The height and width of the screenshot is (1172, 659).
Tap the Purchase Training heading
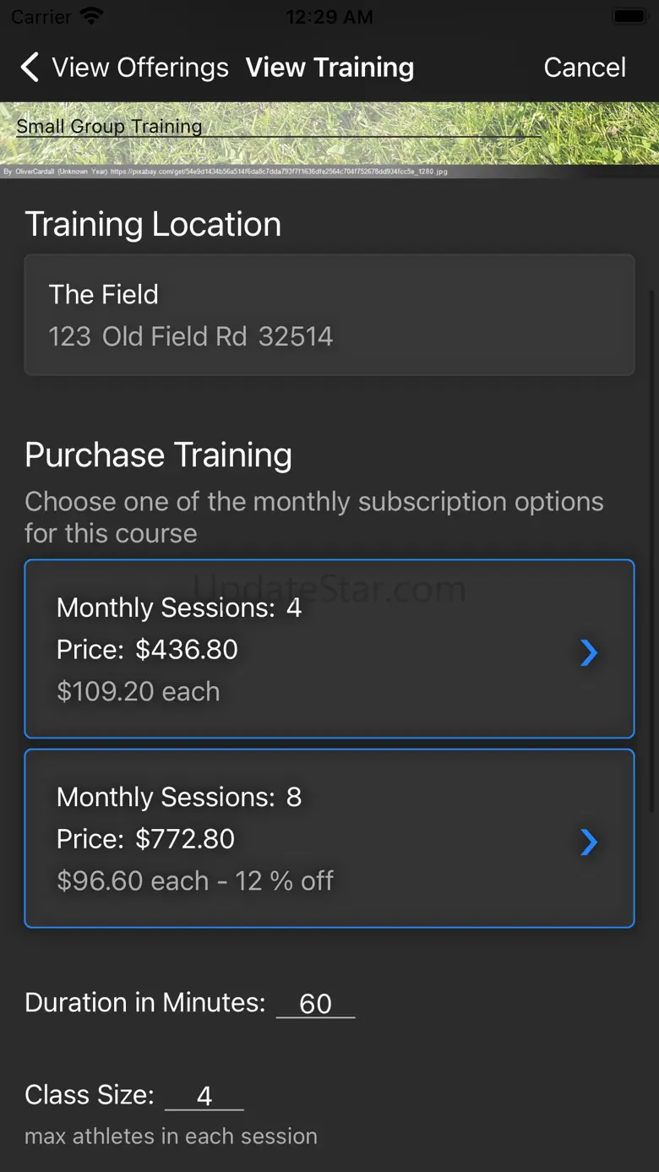159,455
